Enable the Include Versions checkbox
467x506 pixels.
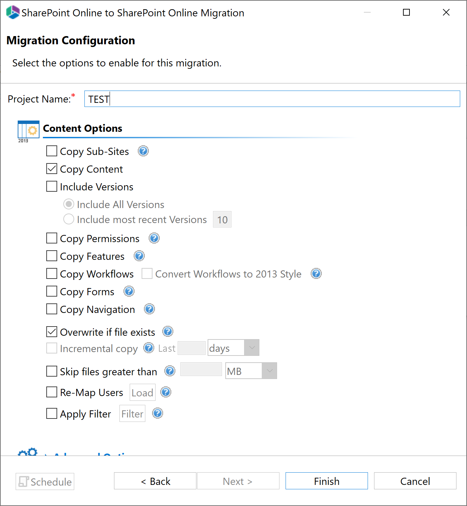(51, 186)
